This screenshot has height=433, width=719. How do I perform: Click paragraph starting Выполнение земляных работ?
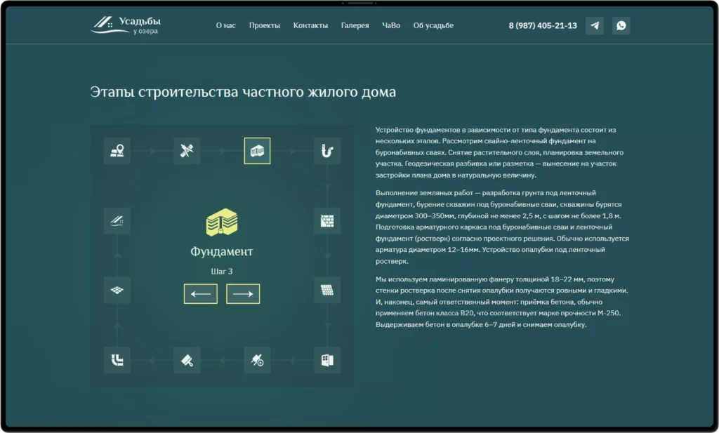click(x=502, y=227)
